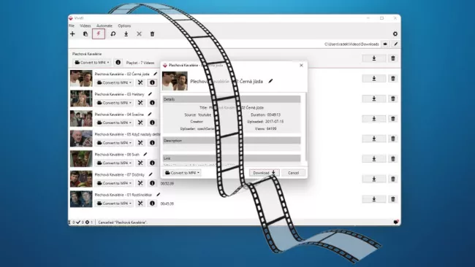The image size is (475, 267).
Task: Click the 03 Hektary video thumbnail
Action: tap(81, 98)
